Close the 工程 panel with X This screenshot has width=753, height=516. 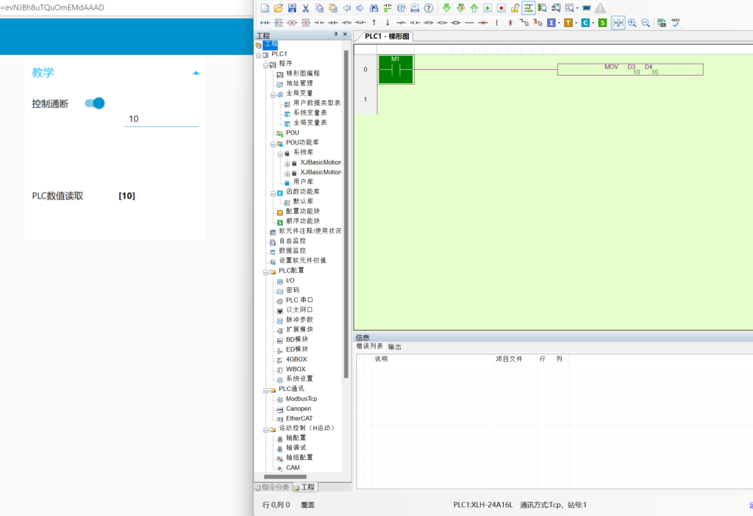tap(345, 35)
